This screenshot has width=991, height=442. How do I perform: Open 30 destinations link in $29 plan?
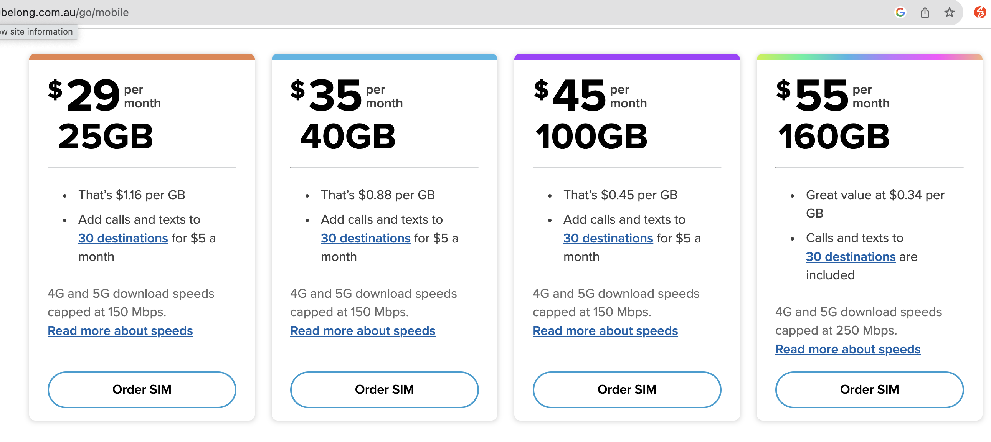[x=123, y=238]
